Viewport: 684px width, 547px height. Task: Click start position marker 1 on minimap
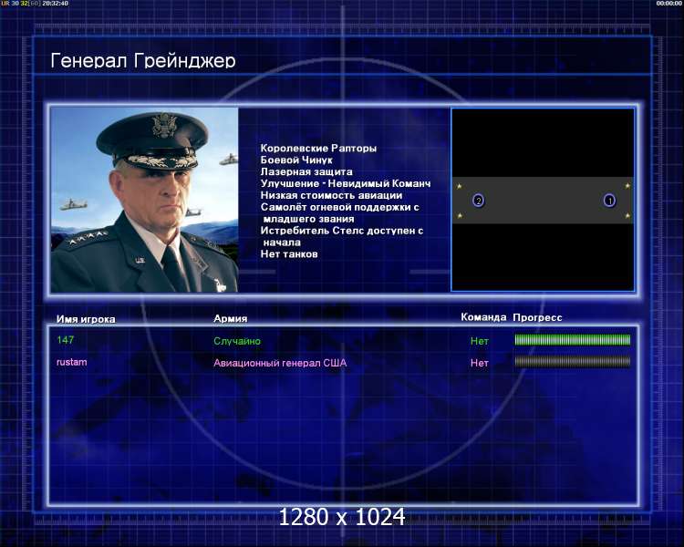[609, 201]
